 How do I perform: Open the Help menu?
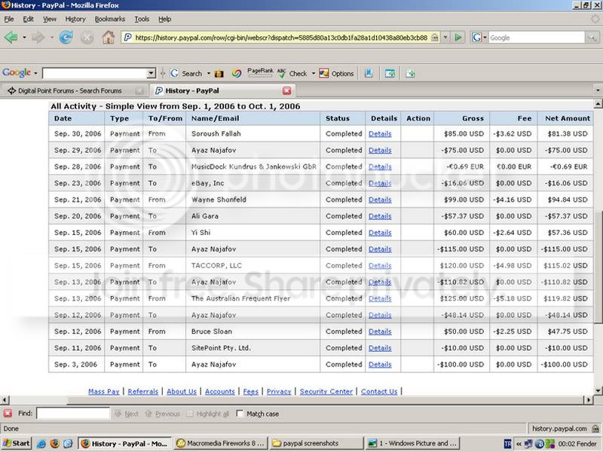pyautogui.click(x=164, y=19)
